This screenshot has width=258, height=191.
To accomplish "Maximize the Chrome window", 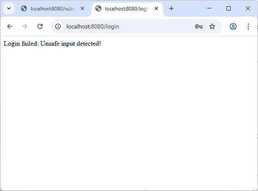I will [x=229, y=8].
